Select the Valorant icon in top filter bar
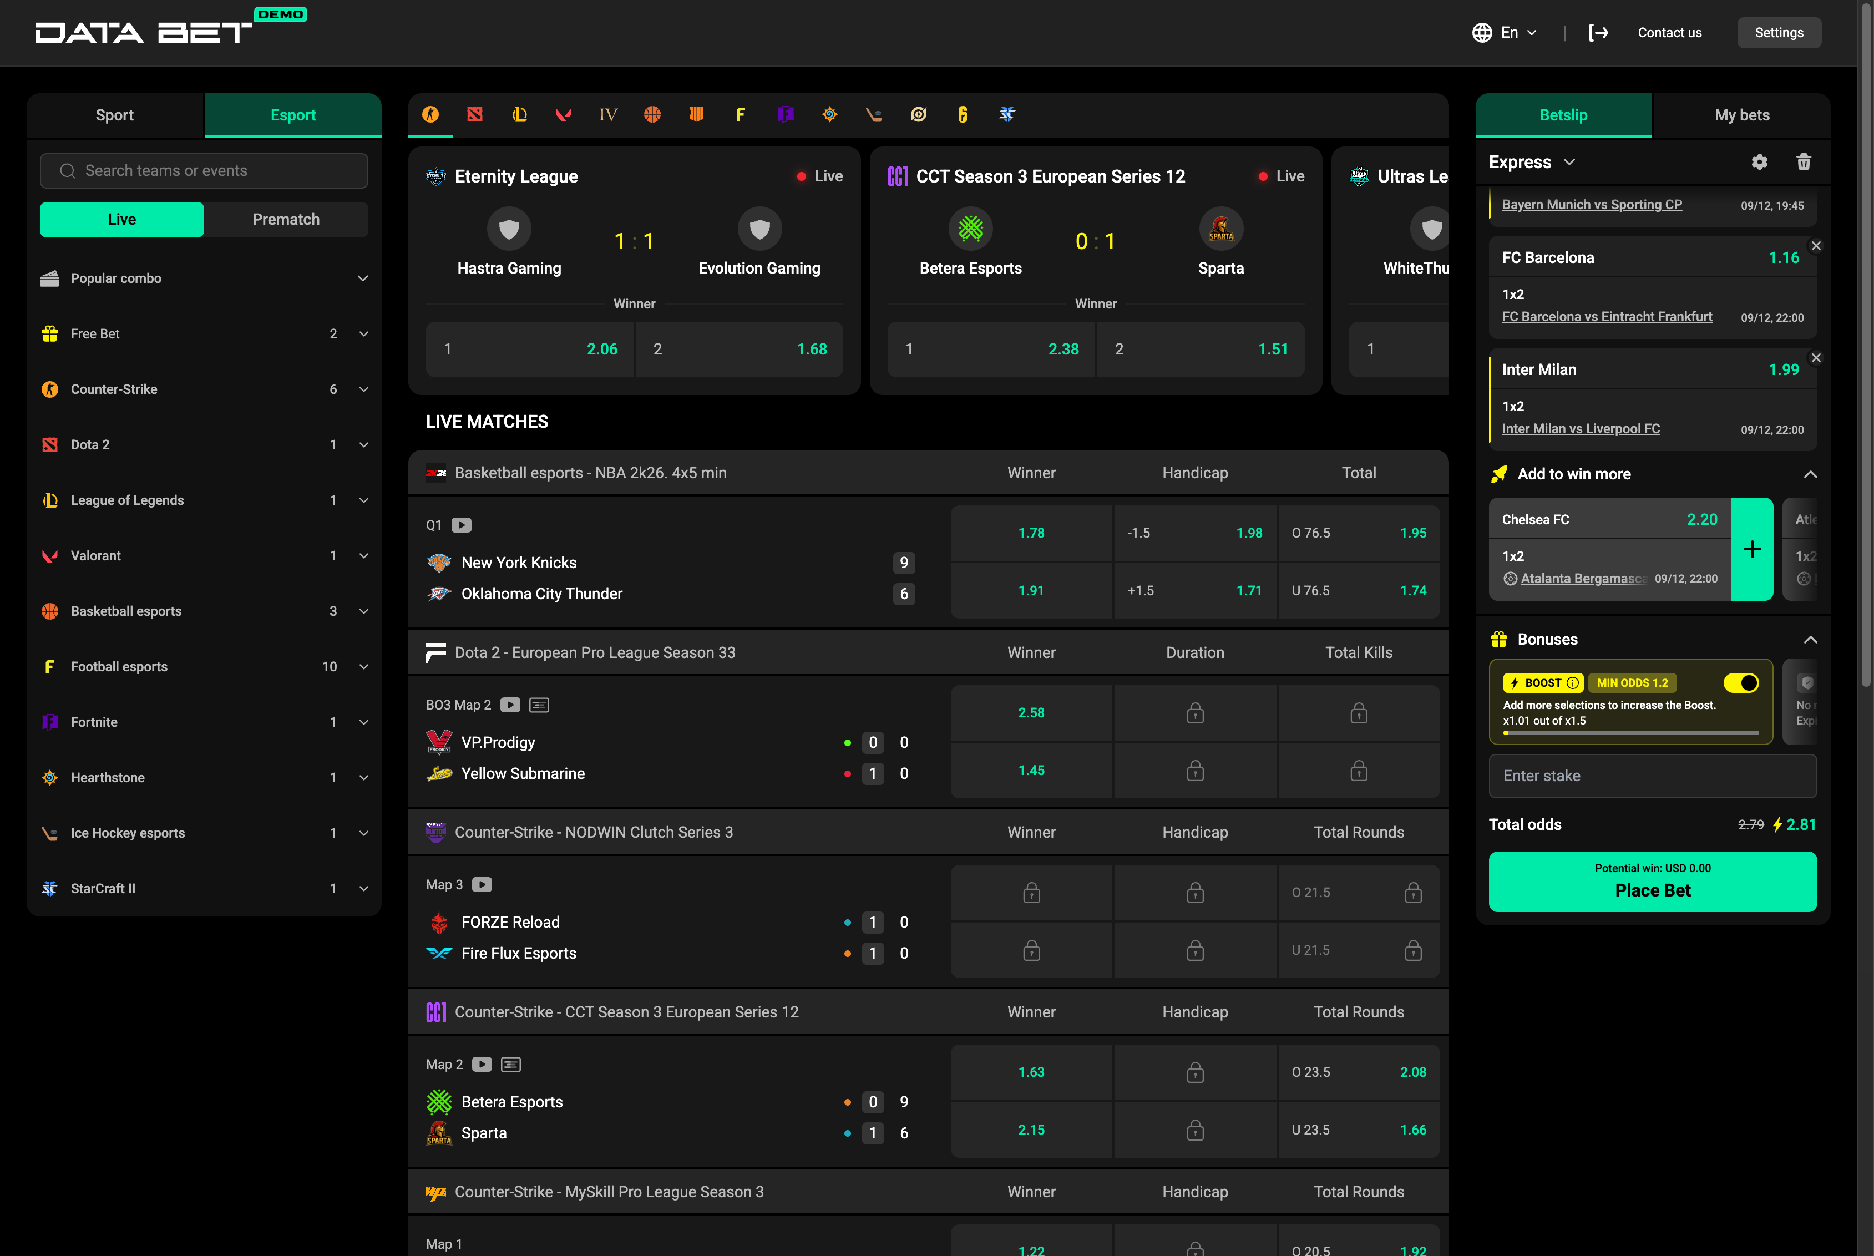 (563, 114)
